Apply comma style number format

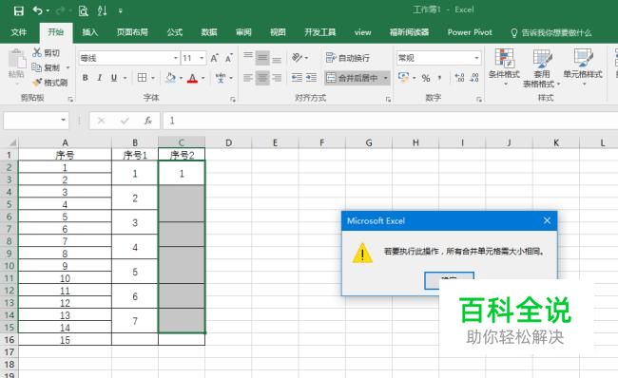pos(440,78)
